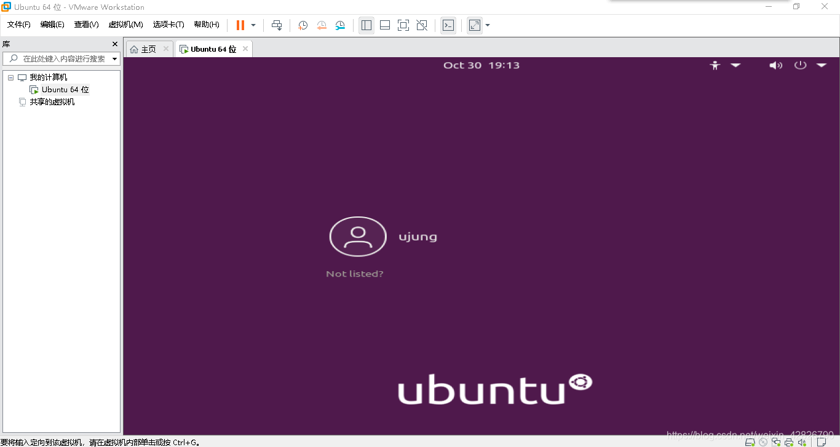Image resolution: width=840 pixels, height=447 pixels.
Task: Pause the VM with the orange pause icon
Action: (240, 25)
